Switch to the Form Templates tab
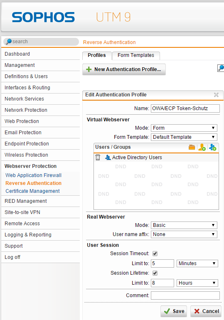 pos(136,56)
